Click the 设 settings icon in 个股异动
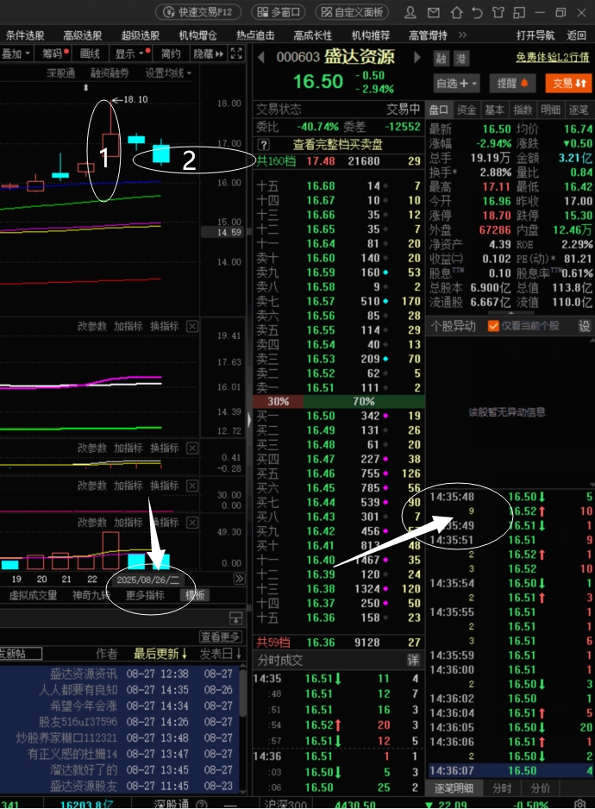The width and height of the screenshot is (595, 809). (584, 326)
